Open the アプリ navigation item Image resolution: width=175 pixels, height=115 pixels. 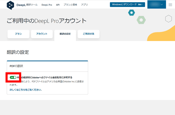84,5
